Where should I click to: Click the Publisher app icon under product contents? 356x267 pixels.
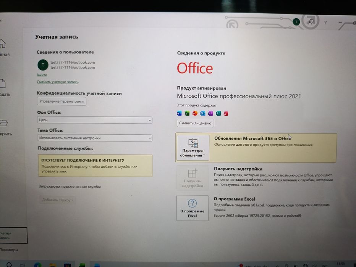[218, 113]
